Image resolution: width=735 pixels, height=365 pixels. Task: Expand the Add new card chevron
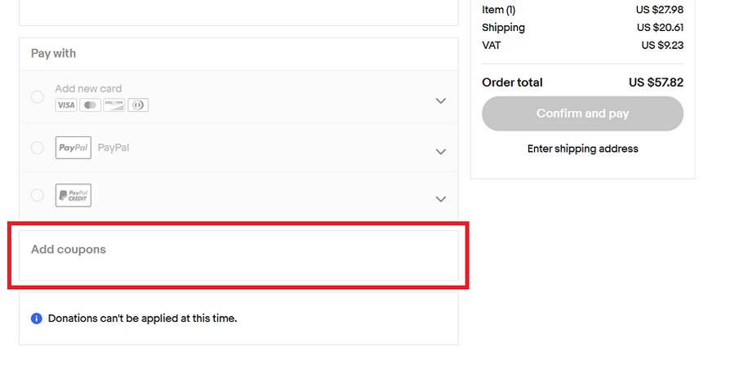coord(441,101)
